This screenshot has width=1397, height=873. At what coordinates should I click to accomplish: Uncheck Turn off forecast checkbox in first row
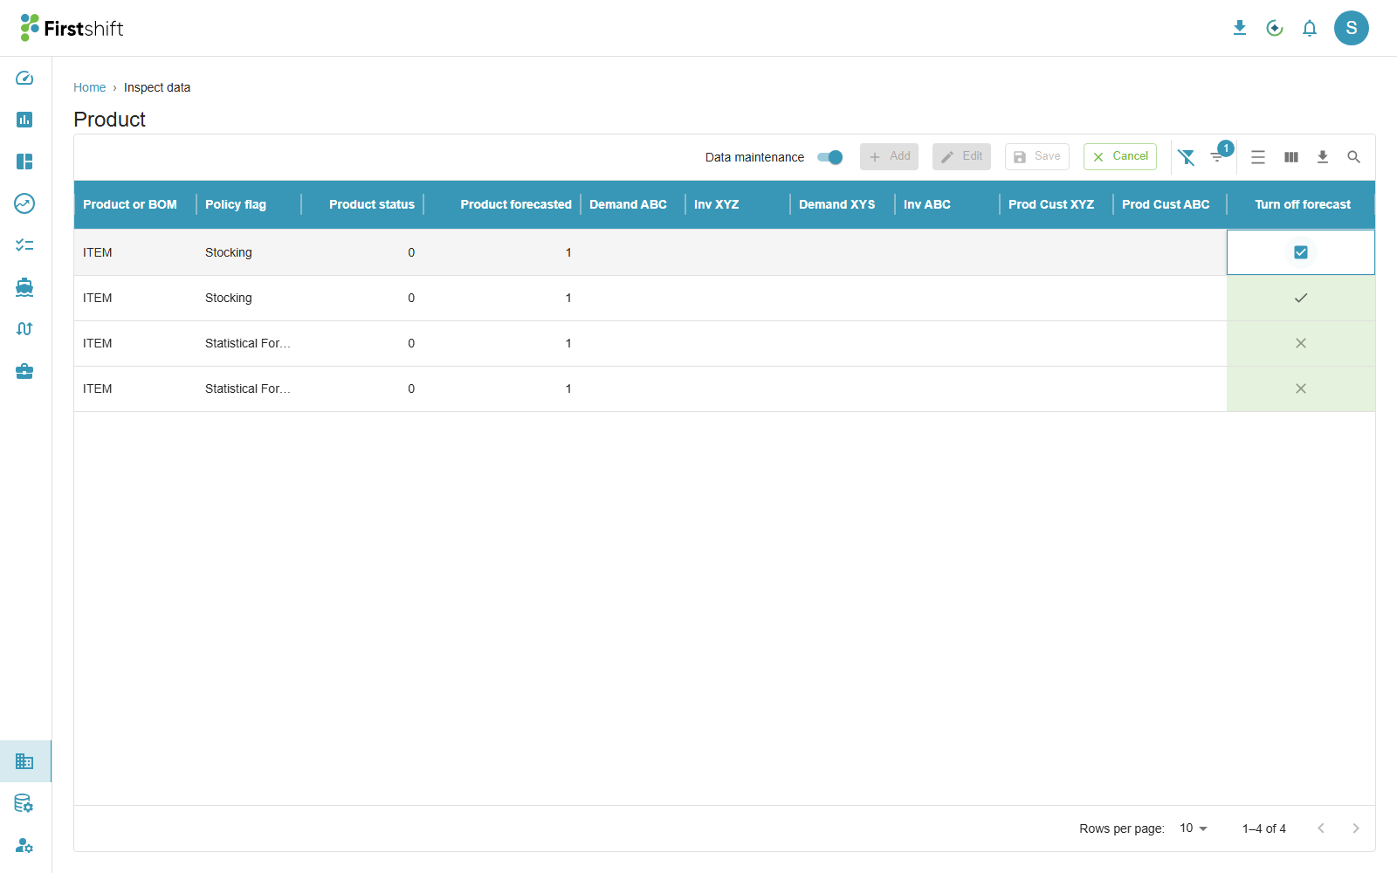[x=1301, y=252]
